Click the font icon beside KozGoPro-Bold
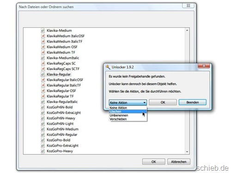Image resolution: width=231 pixels, height=173 pixels. pos(43,140)
